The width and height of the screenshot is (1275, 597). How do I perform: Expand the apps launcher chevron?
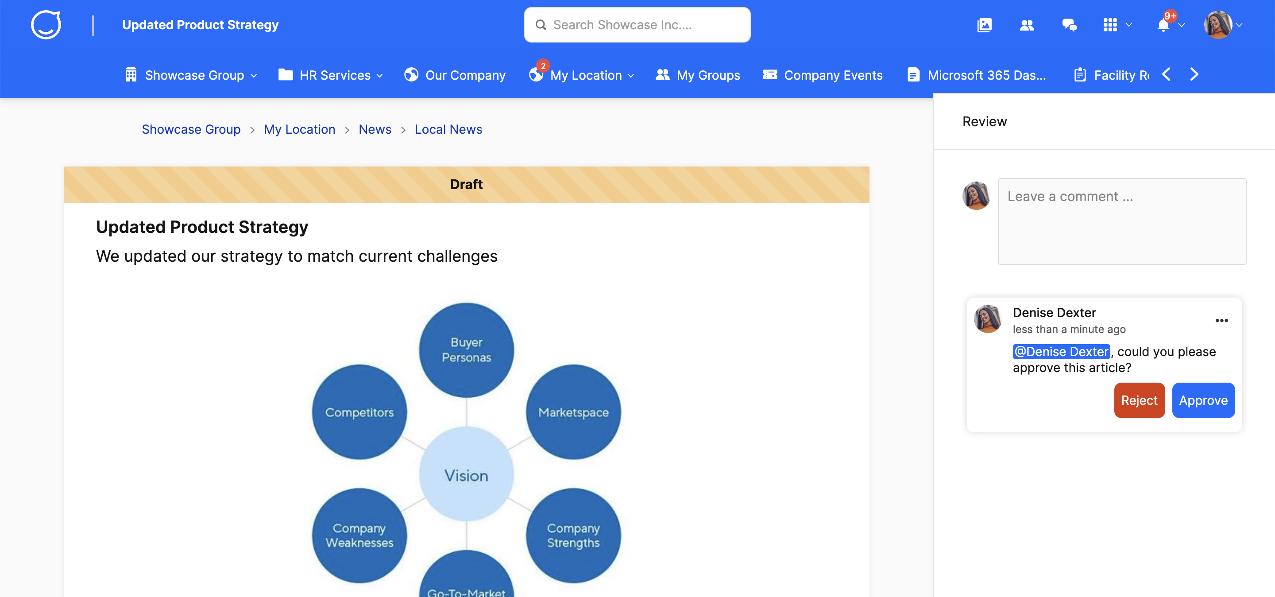pyautogui.click(x=1129, y=25)
